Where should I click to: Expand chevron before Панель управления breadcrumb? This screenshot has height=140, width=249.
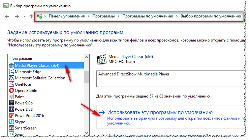click(x=45, y=16)
